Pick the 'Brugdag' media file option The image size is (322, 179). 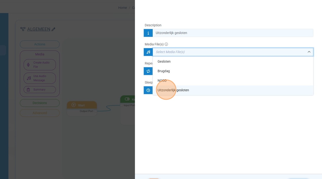[164, 71]
